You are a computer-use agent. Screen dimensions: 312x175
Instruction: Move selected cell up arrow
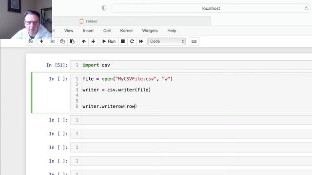84,41
